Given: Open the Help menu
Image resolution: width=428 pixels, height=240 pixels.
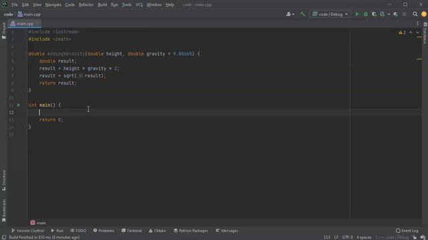Looking at the screenshot, I should pos(170,5).
